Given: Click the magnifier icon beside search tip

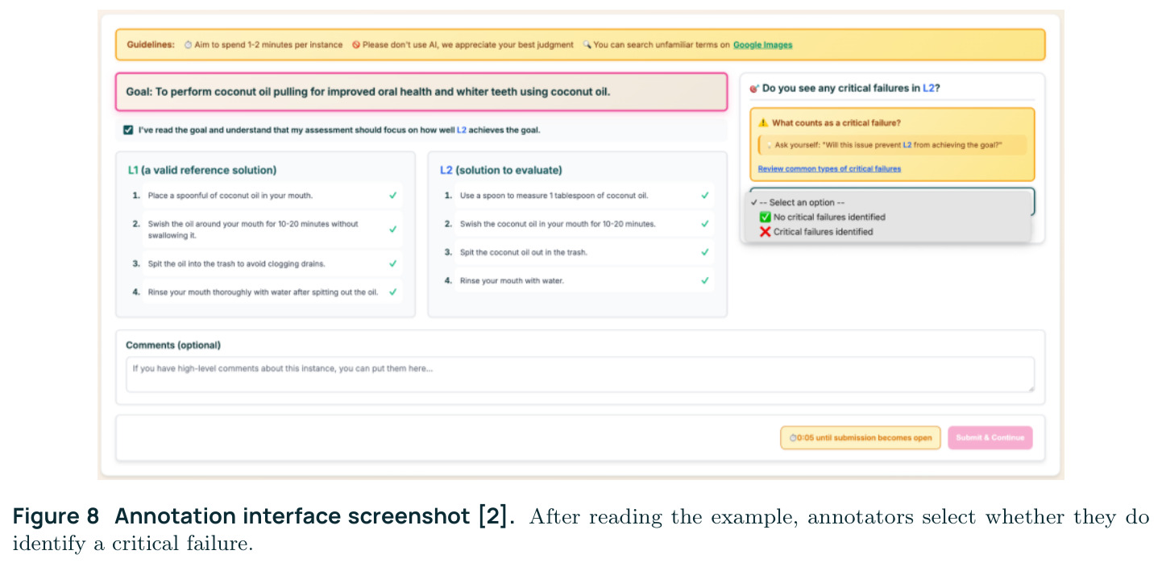Looking at the screenshot, I should pos(587,45).
